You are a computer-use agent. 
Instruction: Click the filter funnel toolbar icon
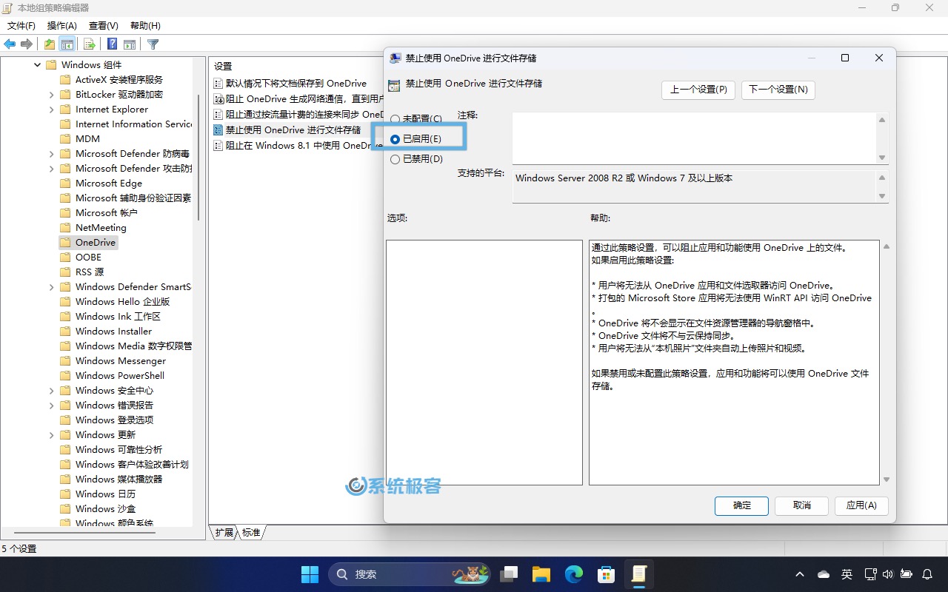click(153, 44)
